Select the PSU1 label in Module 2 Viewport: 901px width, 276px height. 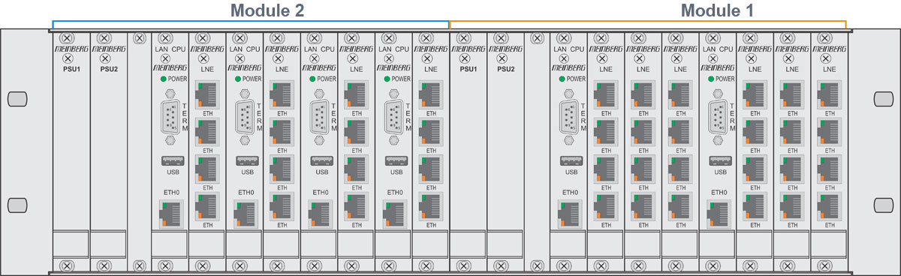(71, 68)
